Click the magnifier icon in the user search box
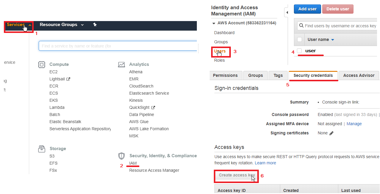The height and width of the screenshot is (194, 380). pos(301,26)
